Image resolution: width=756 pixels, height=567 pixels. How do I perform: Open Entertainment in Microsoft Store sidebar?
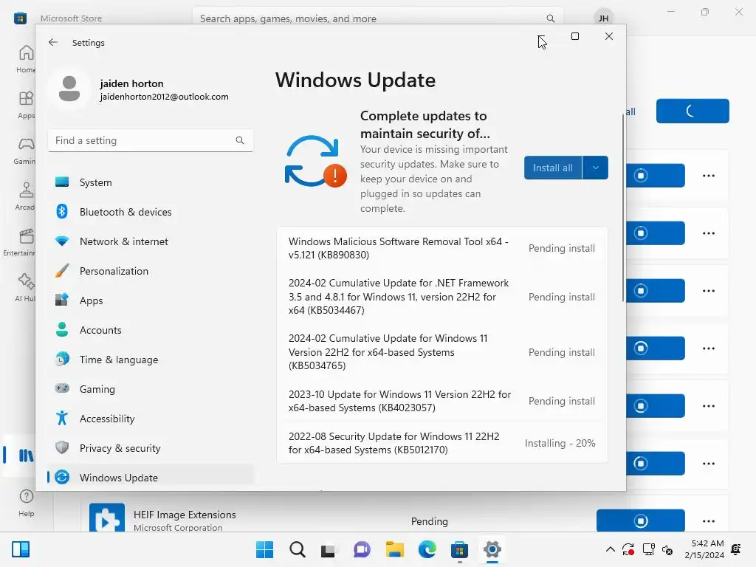19,242
